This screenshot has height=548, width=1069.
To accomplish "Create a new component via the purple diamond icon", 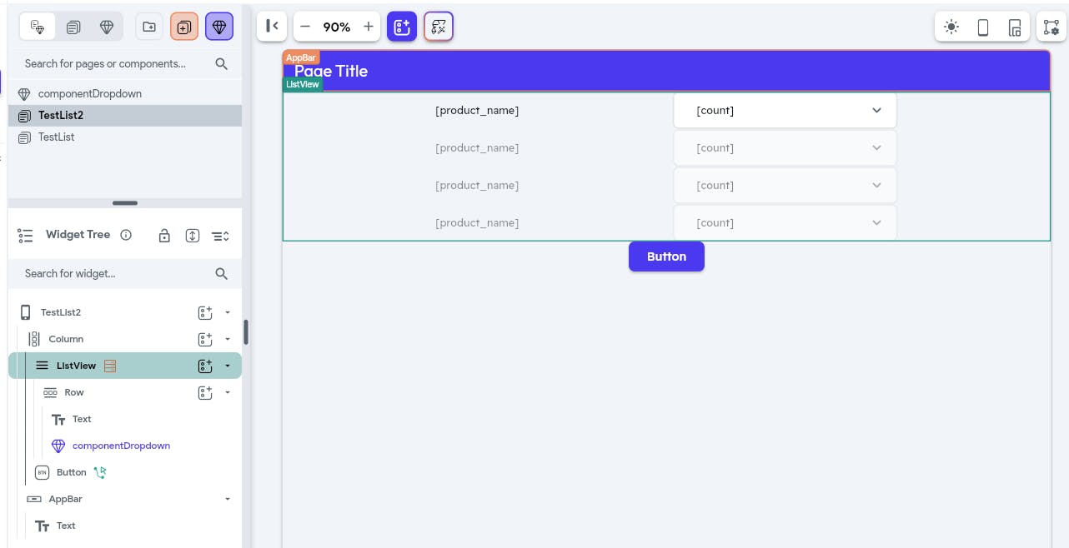I will (218, 26).
